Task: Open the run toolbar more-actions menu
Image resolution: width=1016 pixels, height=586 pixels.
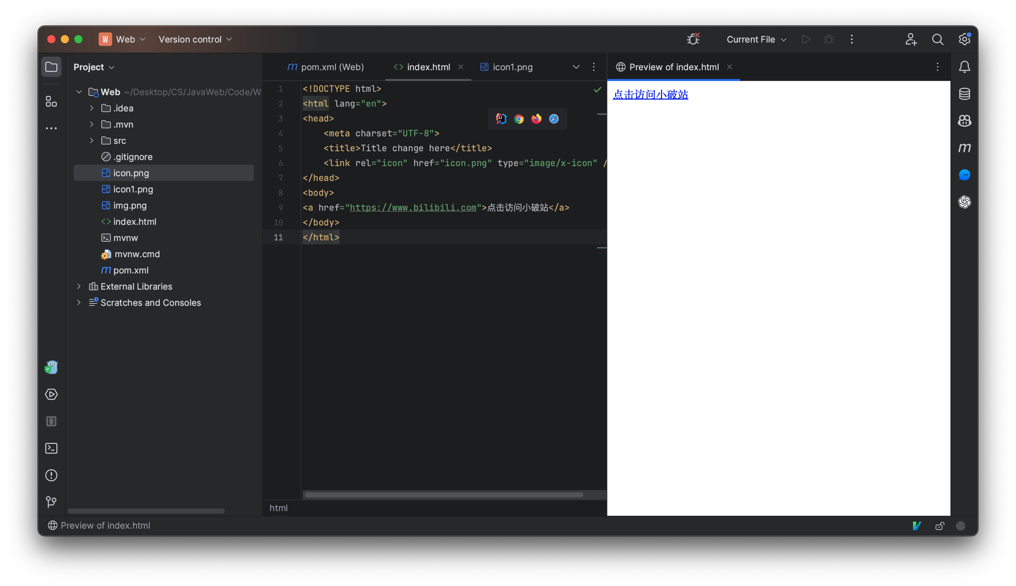Action: [x=852, y=39]
